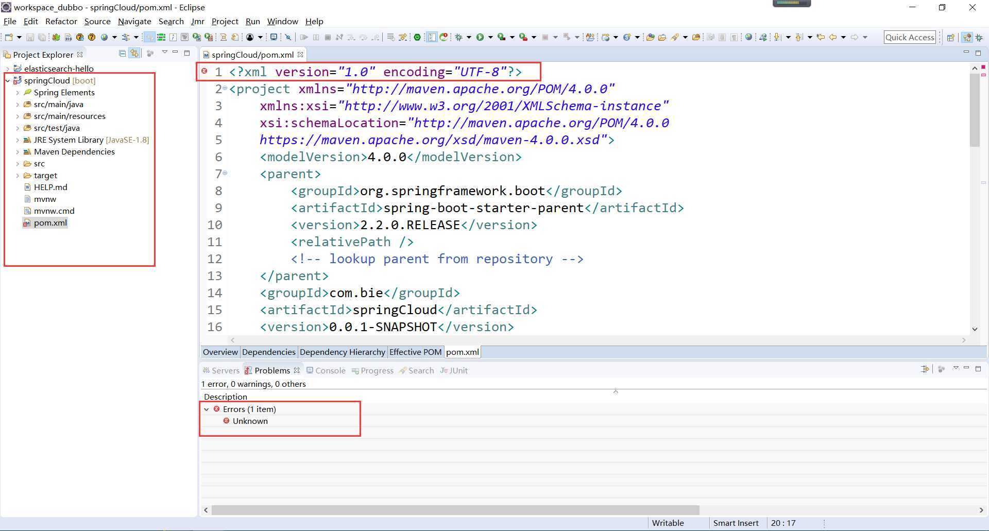Expand the Spring Elements node
The width and height of the screenshot is (989, 531).
point(18,93)
